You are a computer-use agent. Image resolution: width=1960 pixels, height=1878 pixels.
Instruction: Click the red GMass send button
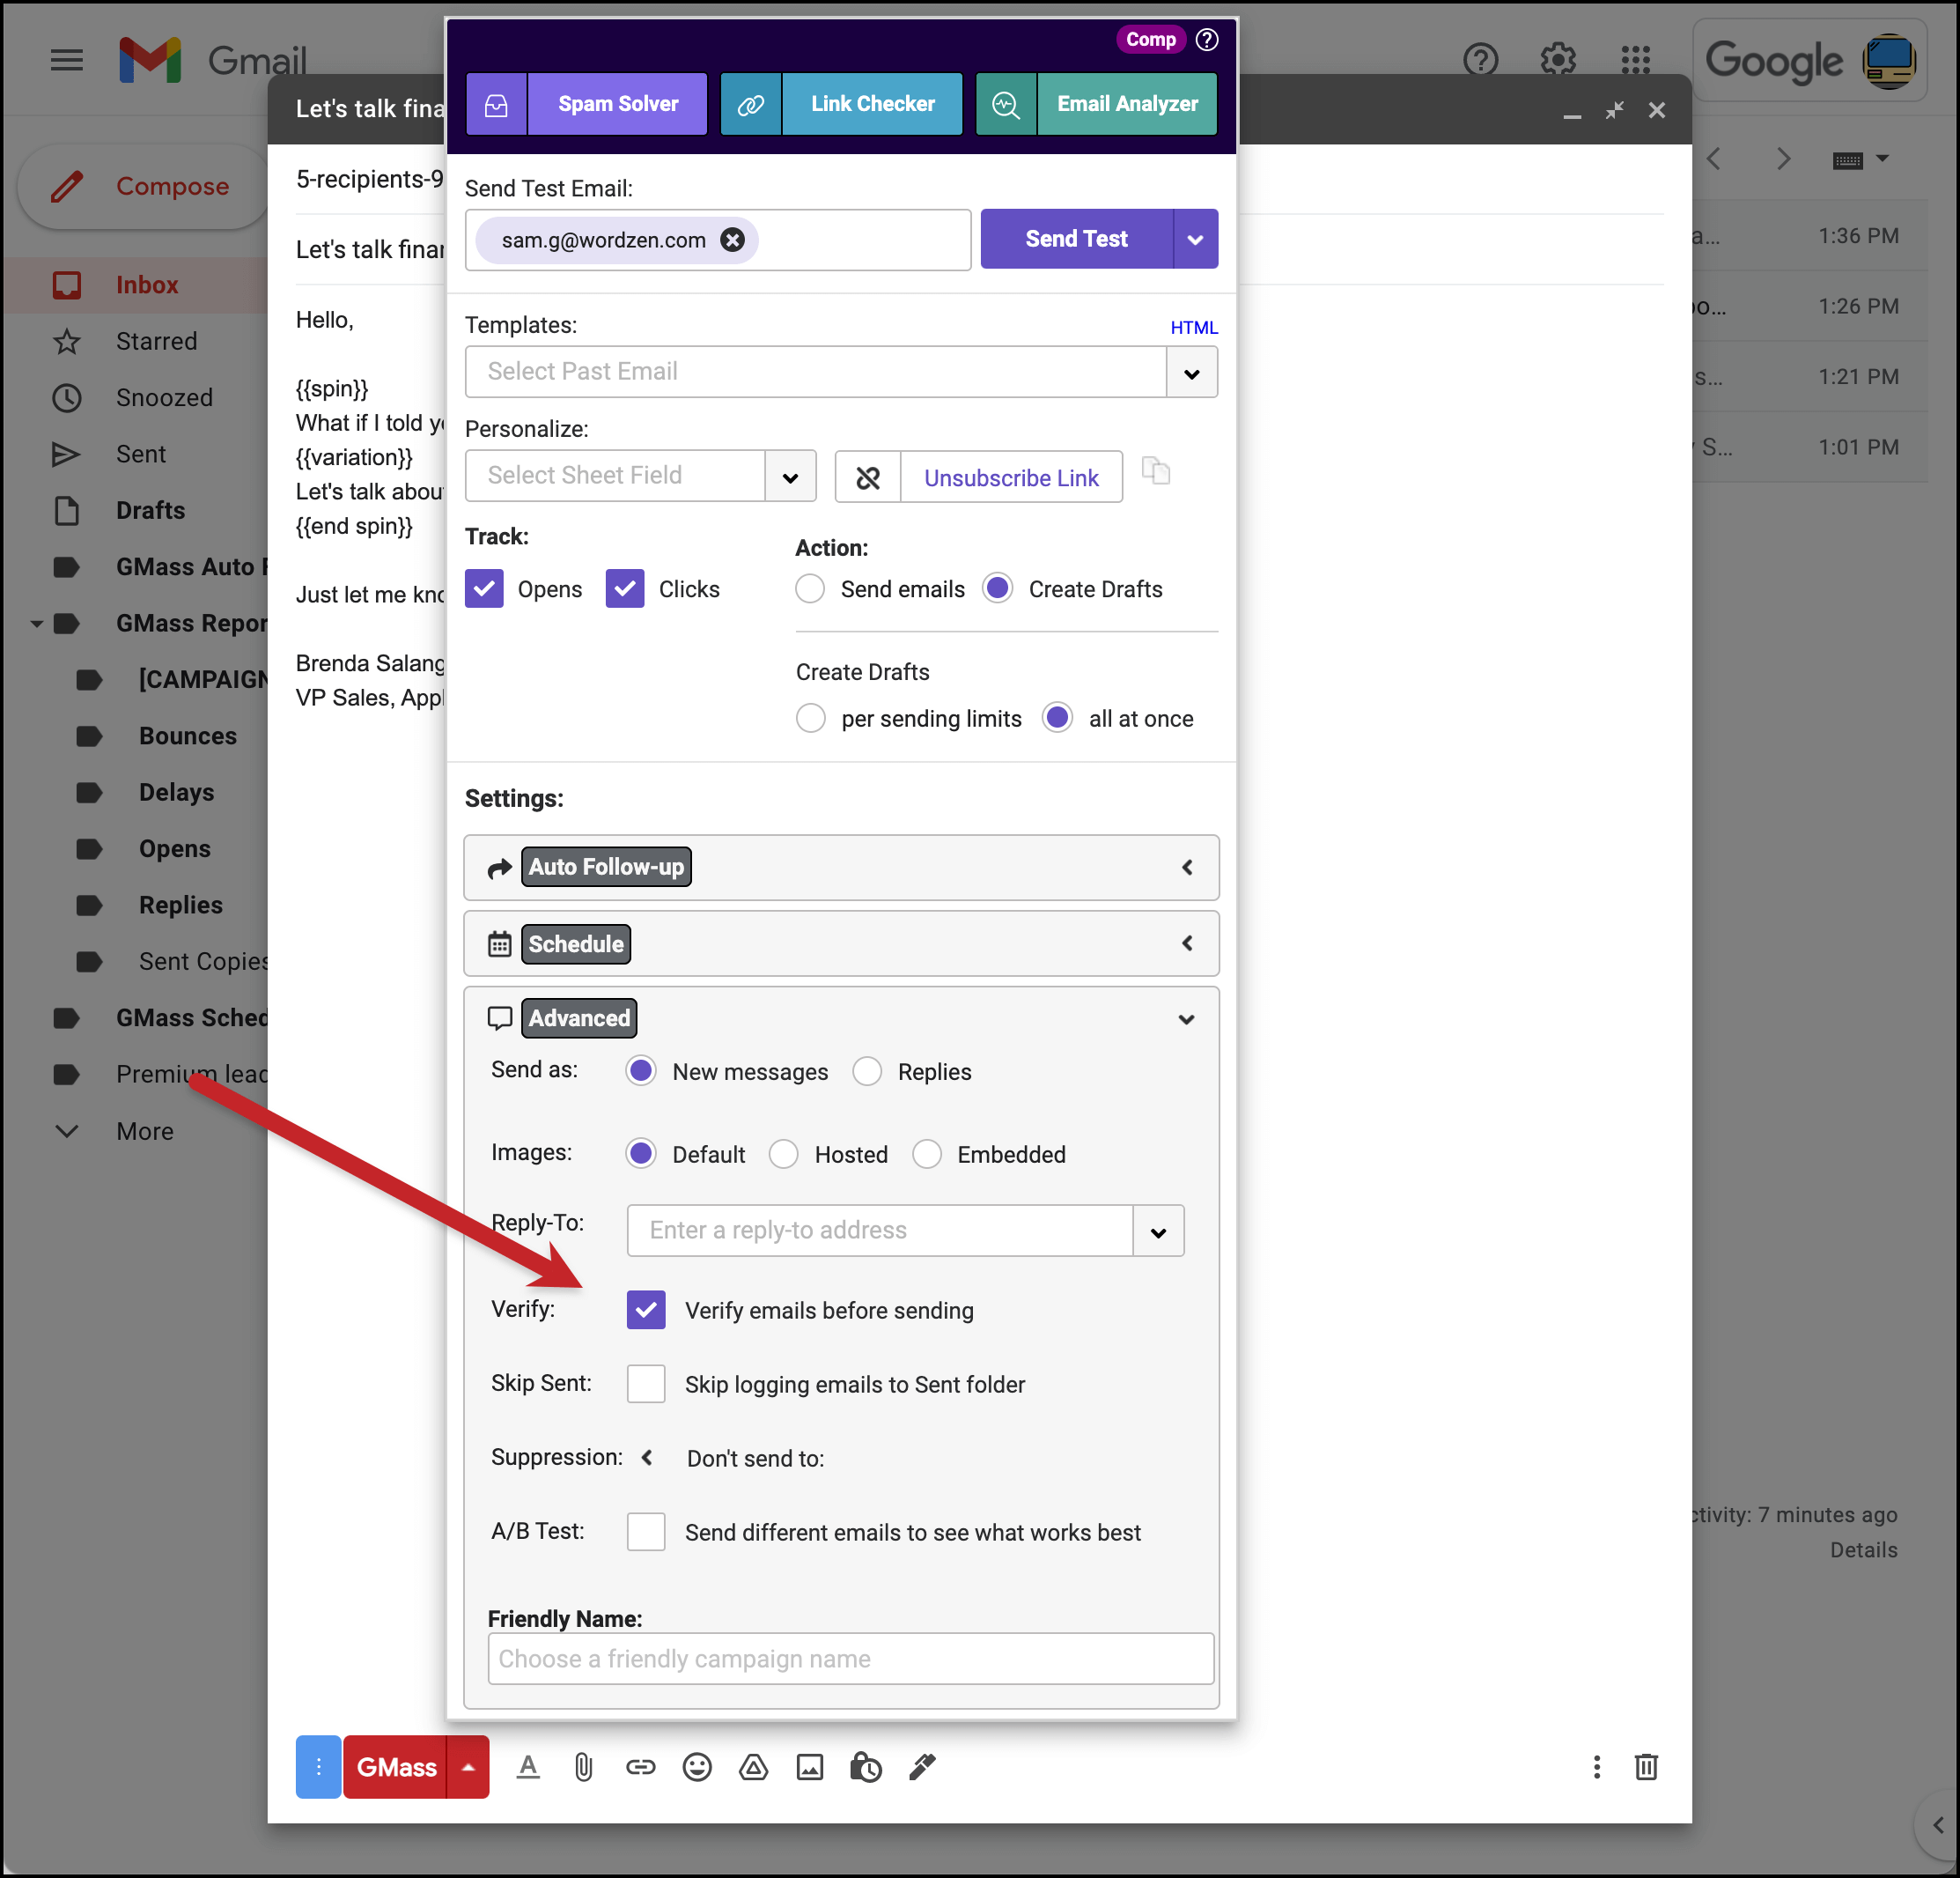coord(396,1767)
